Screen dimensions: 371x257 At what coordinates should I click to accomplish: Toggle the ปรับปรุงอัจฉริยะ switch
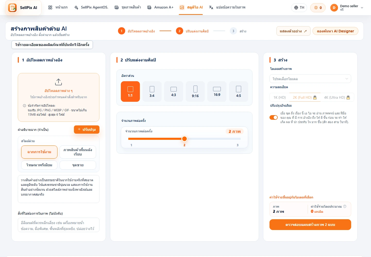click(x=274, y=117)
